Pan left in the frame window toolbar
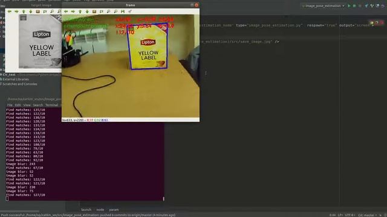Screen dimensions: 387x217 click(66, 11)
